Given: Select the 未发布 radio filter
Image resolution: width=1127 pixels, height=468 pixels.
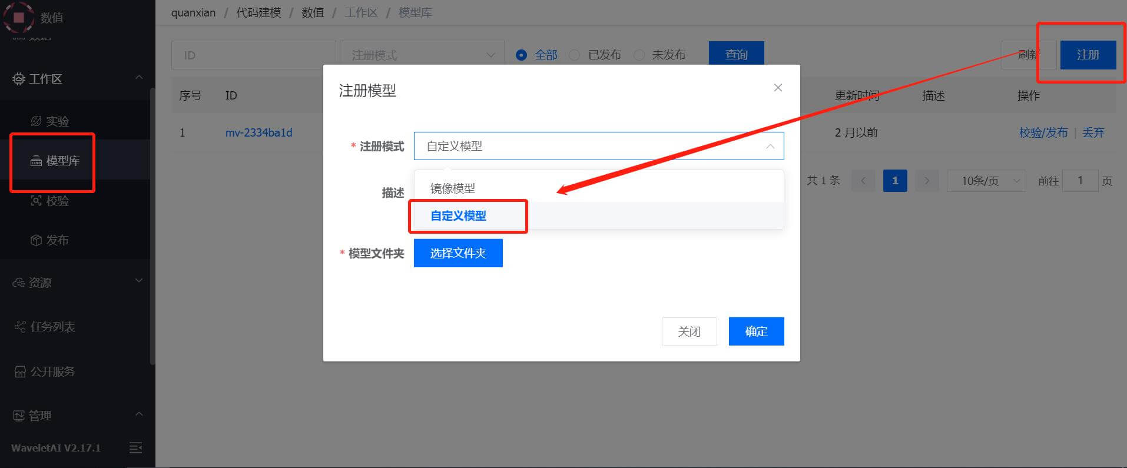Looking at the screenshot, I should click(639, 55).
